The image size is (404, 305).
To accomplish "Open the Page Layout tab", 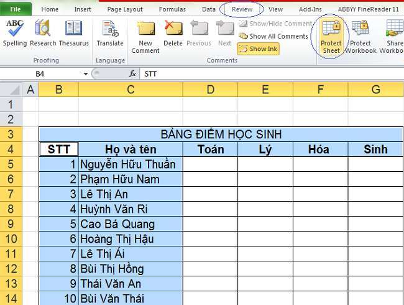I will point(125,9).
